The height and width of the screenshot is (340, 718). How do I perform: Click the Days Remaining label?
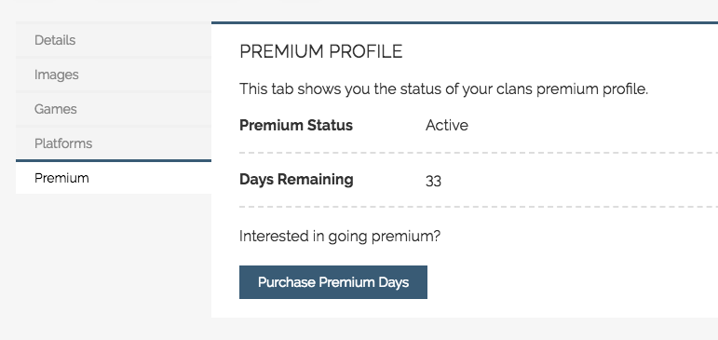click(x=296, y=180)
